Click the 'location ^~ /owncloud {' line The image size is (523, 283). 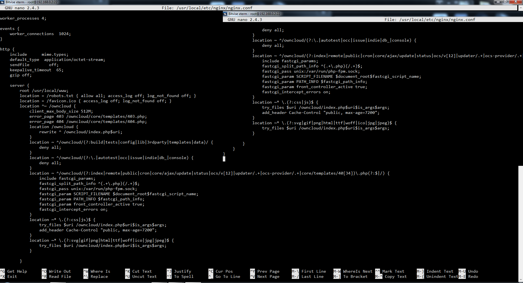tap(48, 106)
